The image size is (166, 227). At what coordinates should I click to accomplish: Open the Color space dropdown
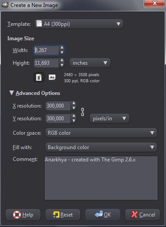tap(101, 133)
